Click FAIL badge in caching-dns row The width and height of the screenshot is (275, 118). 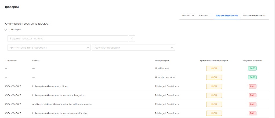coord(252,95)
